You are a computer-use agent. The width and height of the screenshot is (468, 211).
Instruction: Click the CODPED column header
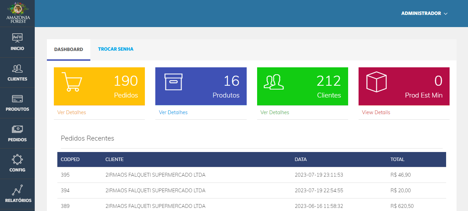pos(70,160)
